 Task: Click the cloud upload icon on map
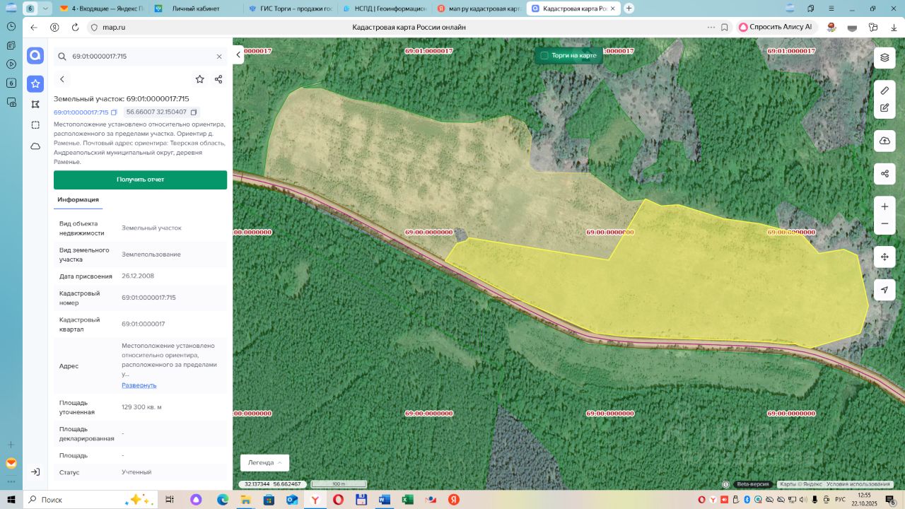tap(884, 141)
